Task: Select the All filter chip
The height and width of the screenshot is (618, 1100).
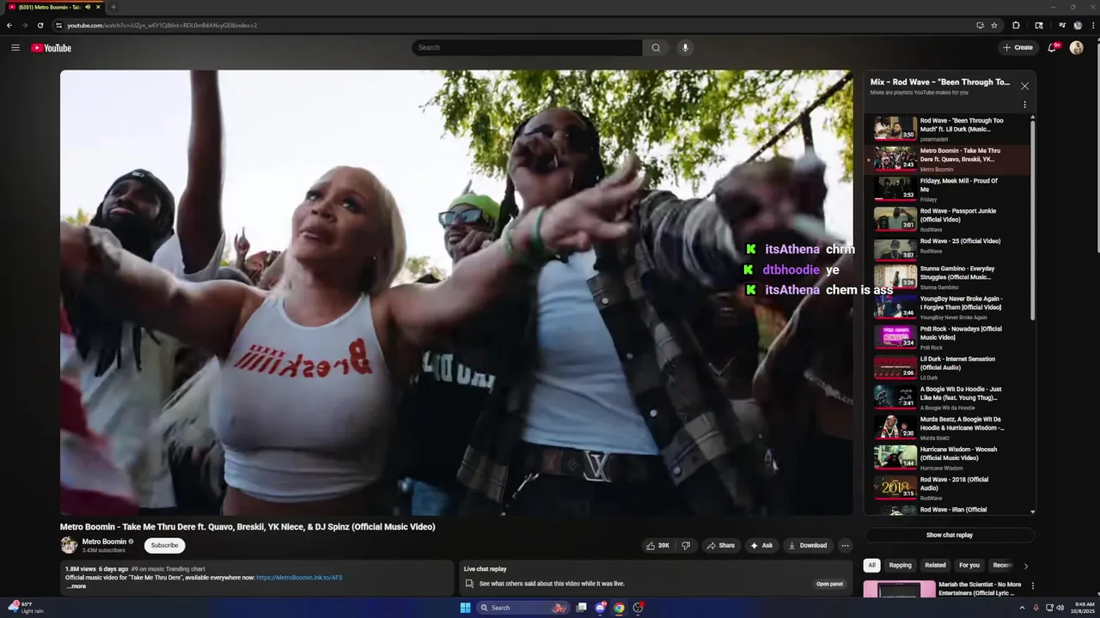Action: (x=871, y=566)
